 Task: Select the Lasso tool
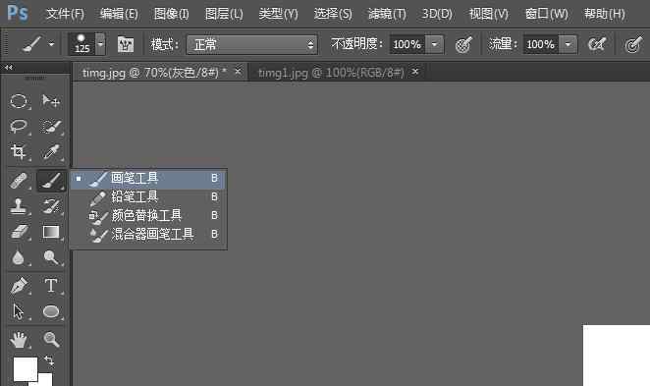click(19, 126)
